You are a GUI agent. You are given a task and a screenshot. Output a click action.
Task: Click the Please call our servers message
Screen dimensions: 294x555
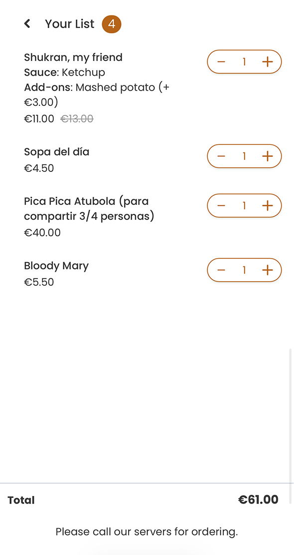click(147, 532)
